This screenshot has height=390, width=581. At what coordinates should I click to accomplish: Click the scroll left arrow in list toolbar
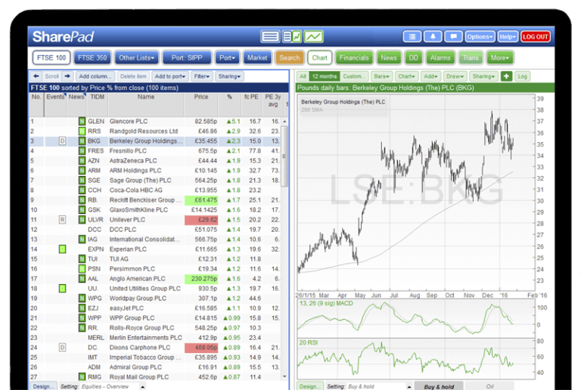coord(36,76)
